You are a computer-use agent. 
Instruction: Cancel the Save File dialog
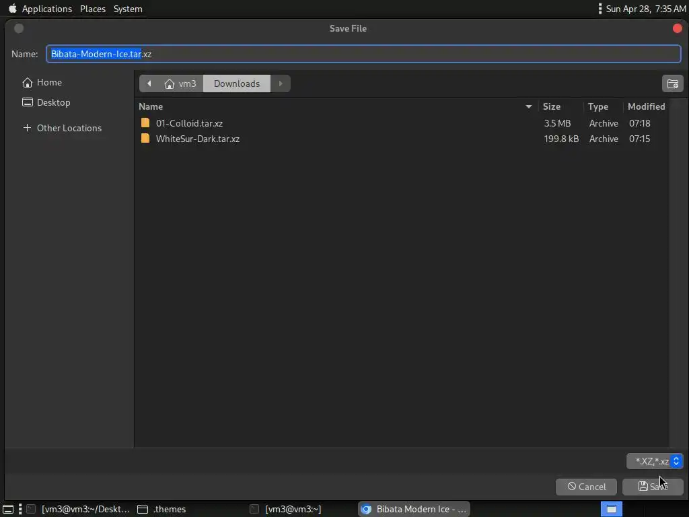point(586,487)
